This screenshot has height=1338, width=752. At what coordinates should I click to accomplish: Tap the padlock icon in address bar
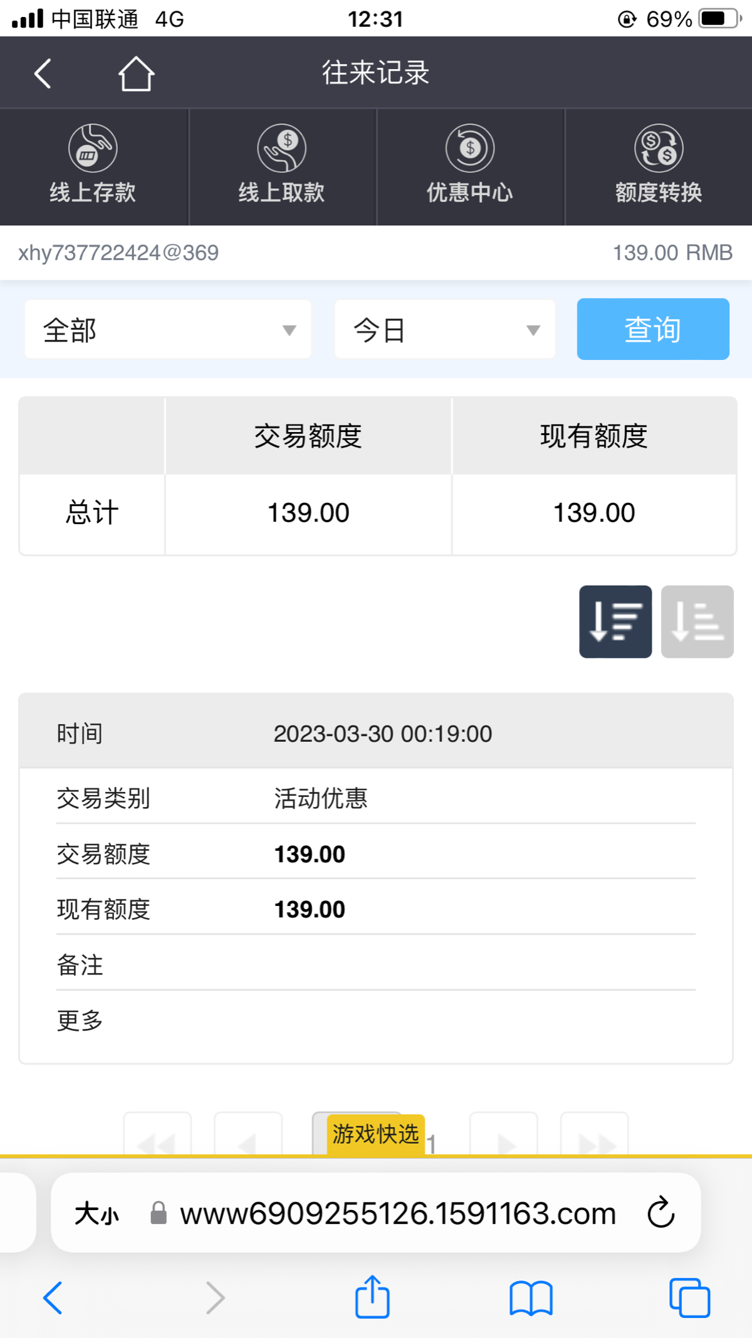[x=157, y=1212]
